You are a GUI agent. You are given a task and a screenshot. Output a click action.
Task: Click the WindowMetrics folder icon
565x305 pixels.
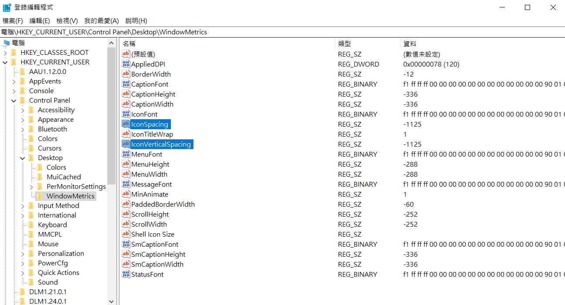(x=40, y=196)
